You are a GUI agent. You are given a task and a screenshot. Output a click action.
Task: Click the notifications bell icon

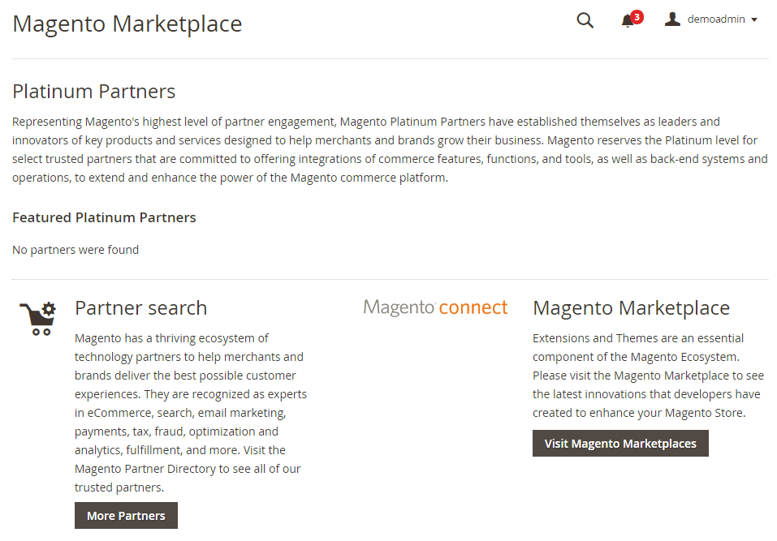click(x=627, y=21)
